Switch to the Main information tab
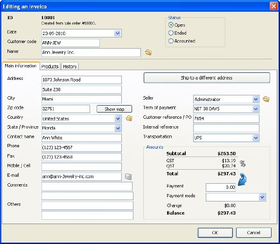 tap(21, 66)
